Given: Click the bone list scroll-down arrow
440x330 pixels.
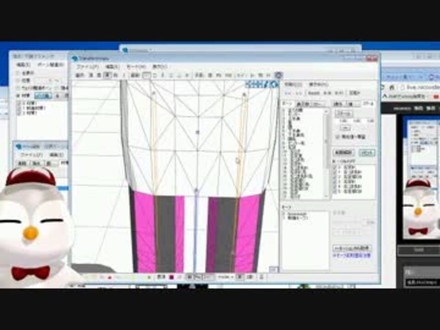Looking at the screenshot, I should tap(326, 197).
